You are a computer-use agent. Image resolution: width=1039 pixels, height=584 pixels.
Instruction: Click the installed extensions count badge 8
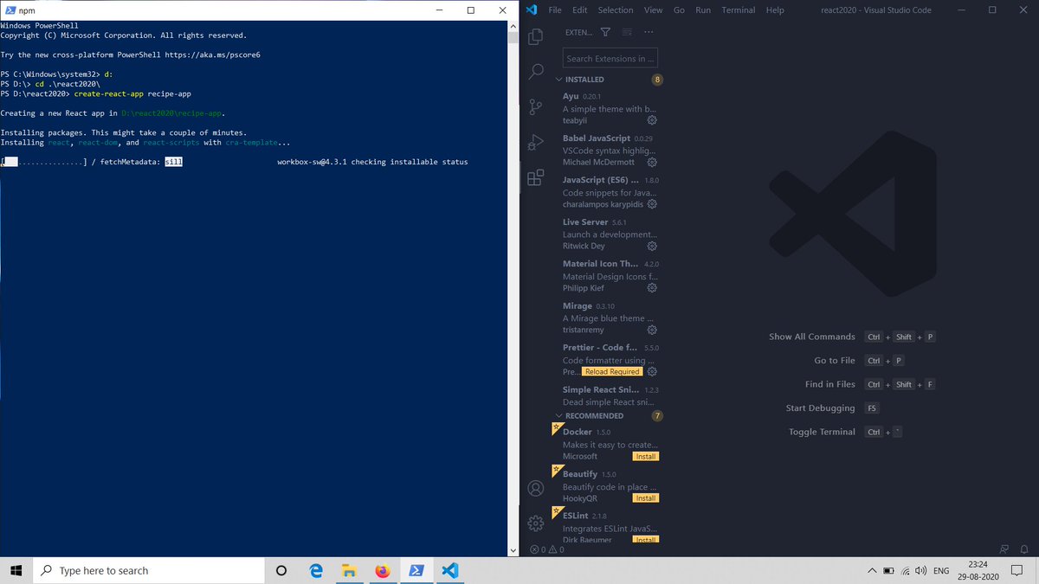coord(658,80)
